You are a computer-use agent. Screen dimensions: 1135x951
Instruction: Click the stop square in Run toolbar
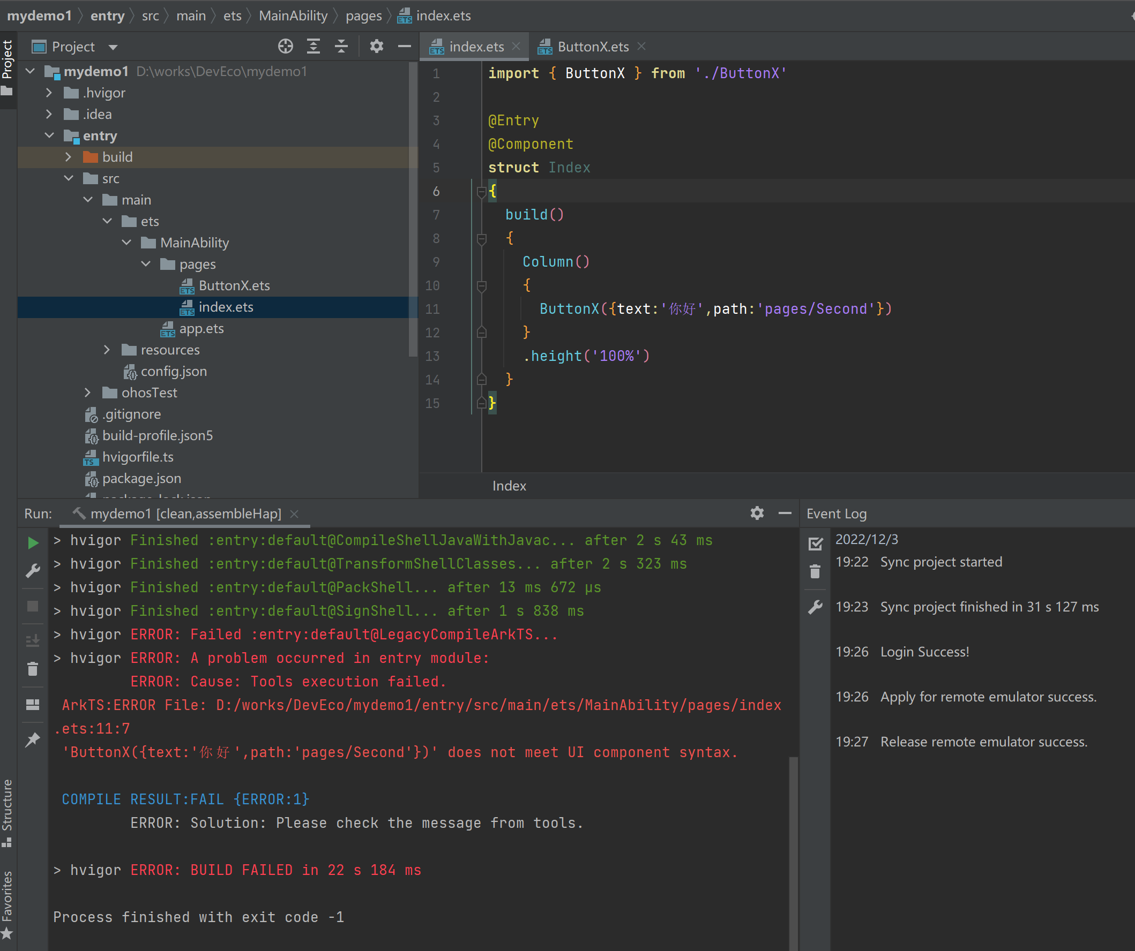coord(33,607)
